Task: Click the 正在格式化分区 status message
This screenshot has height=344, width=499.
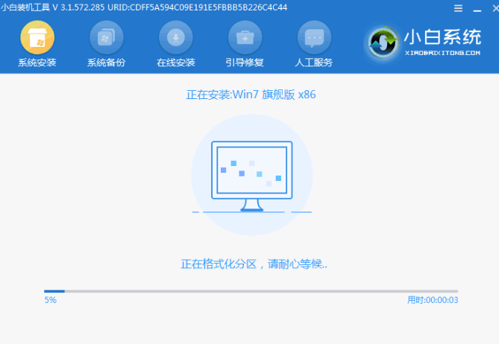Action: point(254,264)
